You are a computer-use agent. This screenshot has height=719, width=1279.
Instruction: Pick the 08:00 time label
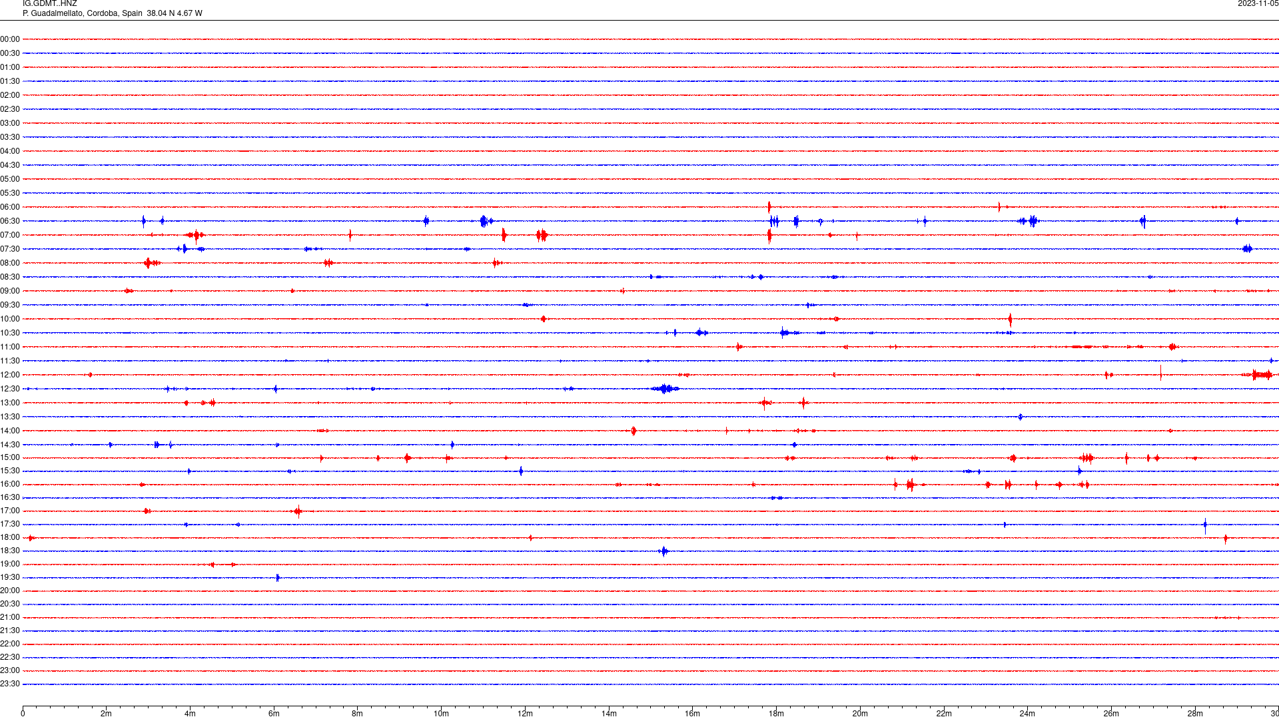[10, 263]
